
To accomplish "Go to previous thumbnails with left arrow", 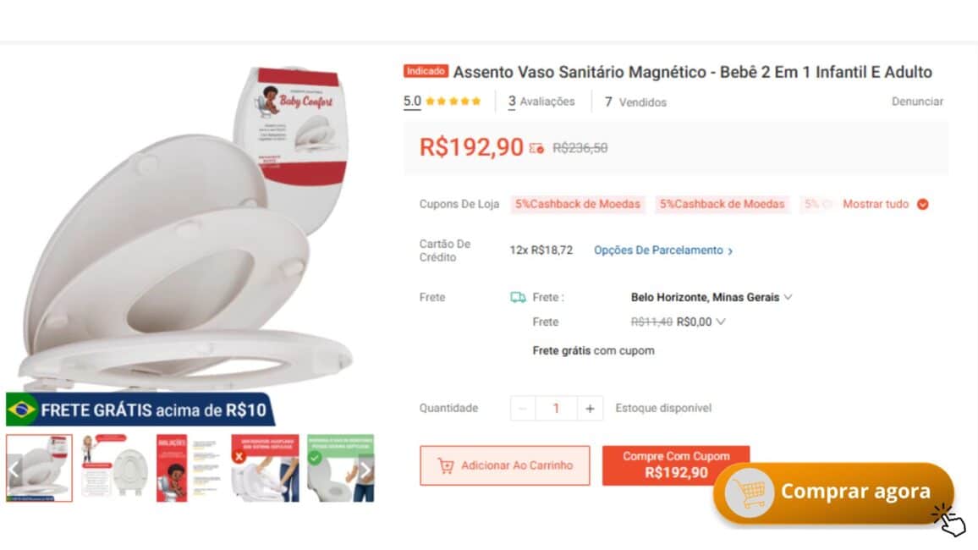I will tap(14, 470).
